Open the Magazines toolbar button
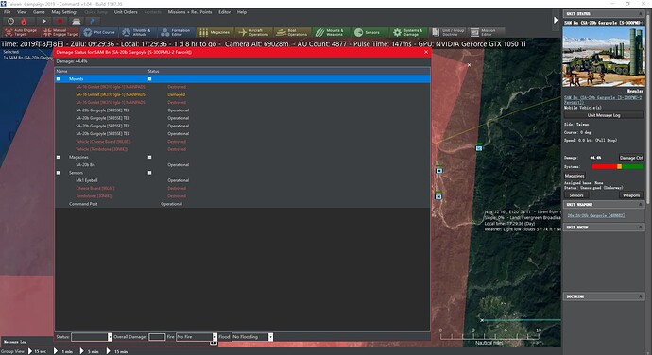652x355 pixels. (214, 32)
